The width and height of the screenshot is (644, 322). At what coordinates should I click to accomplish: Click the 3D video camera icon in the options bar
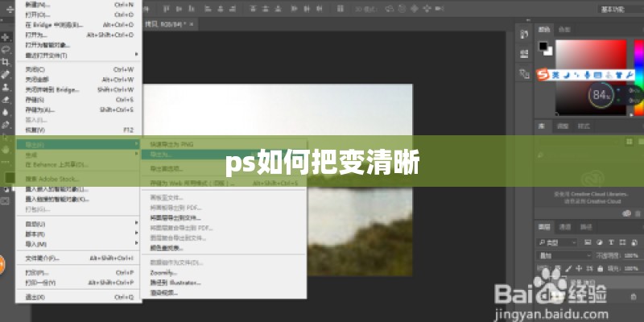[440, 8]
